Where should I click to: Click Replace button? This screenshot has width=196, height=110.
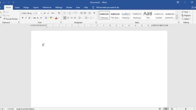(186, 16)
